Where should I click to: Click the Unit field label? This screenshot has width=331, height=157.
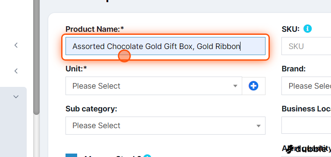76,69
